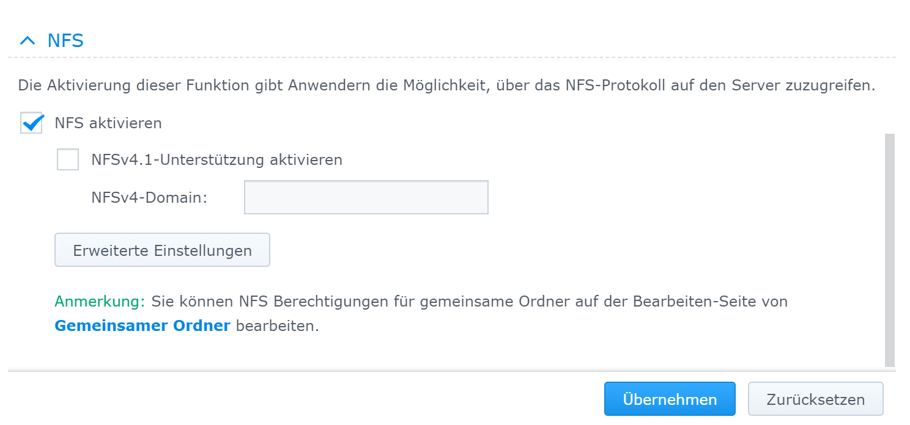Click the bottom end of the scrollbar
The width and height of the screenshot is (910, 425).
pyautogui.click(x=890, y=360)
